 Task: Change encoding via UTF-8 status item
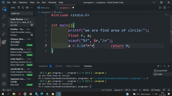coord(127,90)
